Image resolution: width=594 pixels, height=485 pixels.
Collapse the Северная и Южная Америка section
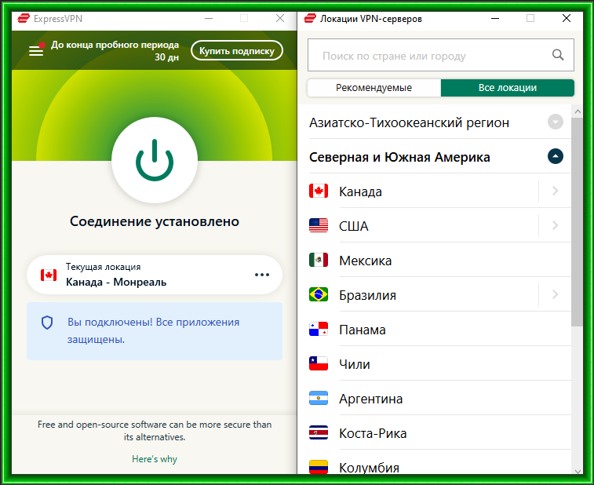pyautogui.click(x=556, y=156)
